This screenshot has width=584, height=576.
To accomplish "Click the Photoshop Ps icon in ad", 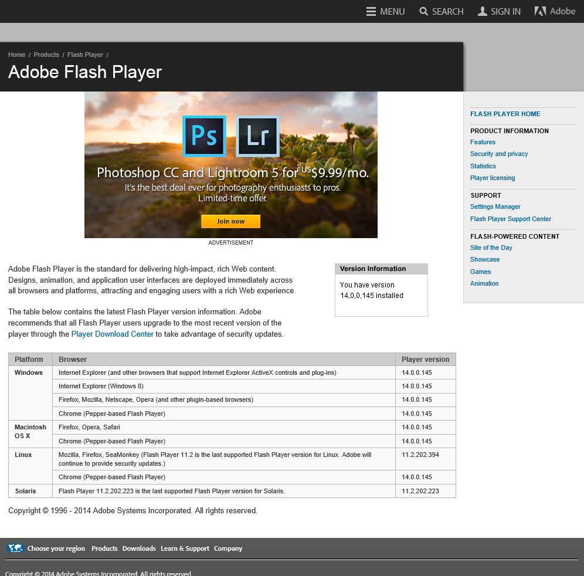I will click(204, 136).
